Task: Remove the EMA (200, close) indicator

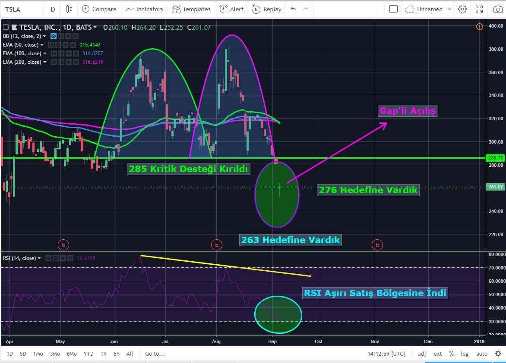Action: tap(76, 62)
